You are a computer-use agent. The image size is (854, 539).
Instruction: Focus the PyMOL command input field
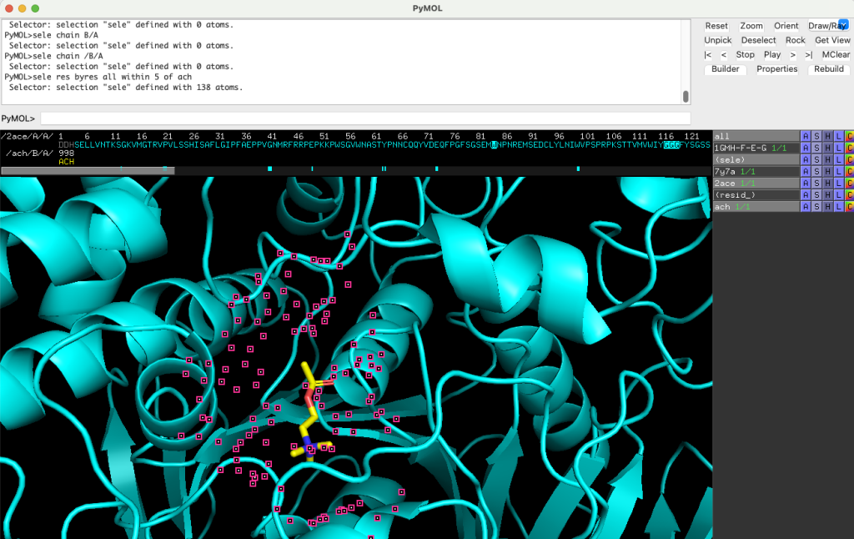pos(365,118)
